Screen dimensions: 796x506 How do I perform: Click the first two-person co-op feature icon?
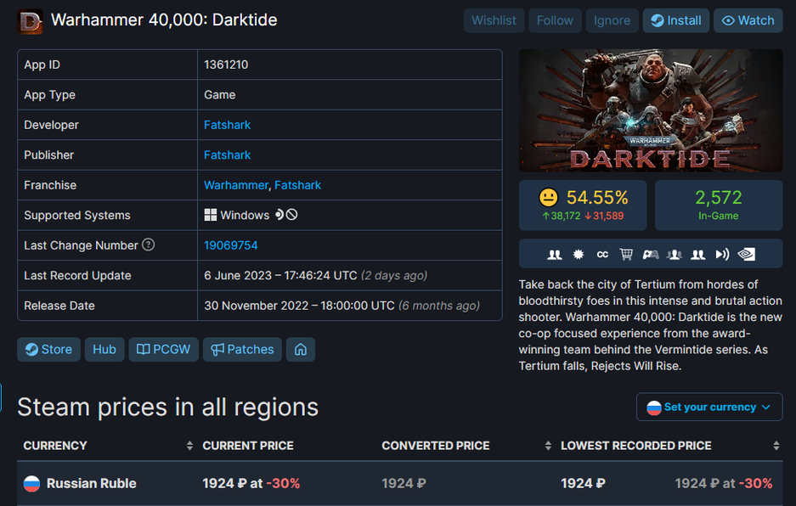point(555,255)
